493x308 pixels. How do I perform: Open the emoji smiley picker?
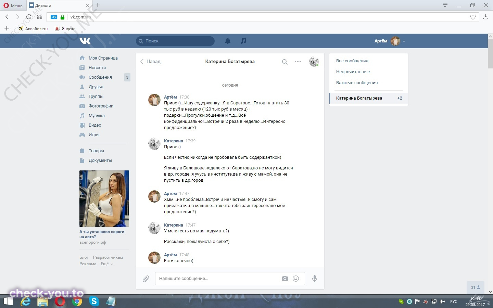(x=296, y=279)
